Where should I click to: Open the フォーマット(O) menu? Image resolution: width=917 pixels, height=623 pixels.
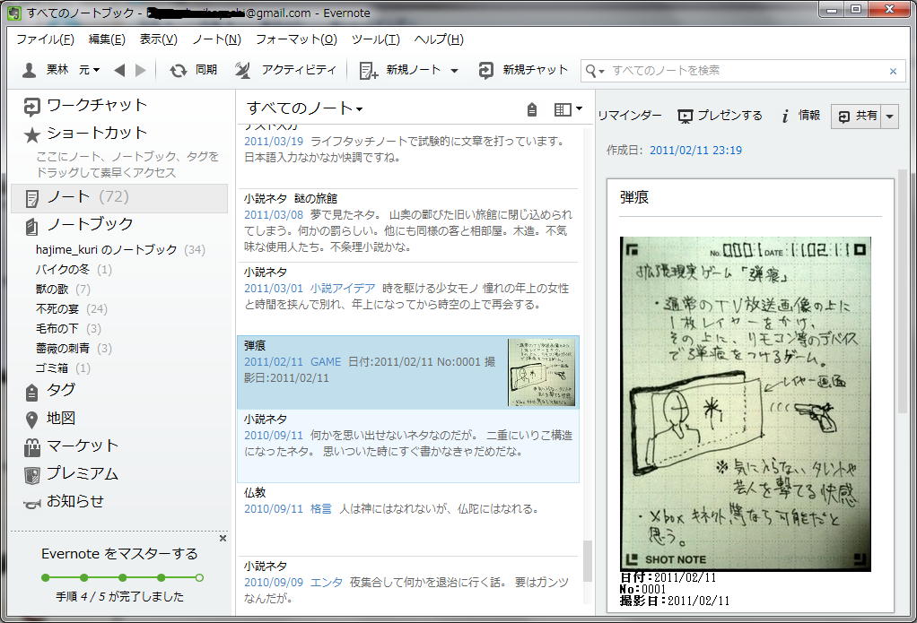point(296,39)
